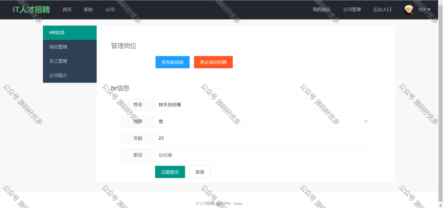Click the 发布新岗位 button

172,62
